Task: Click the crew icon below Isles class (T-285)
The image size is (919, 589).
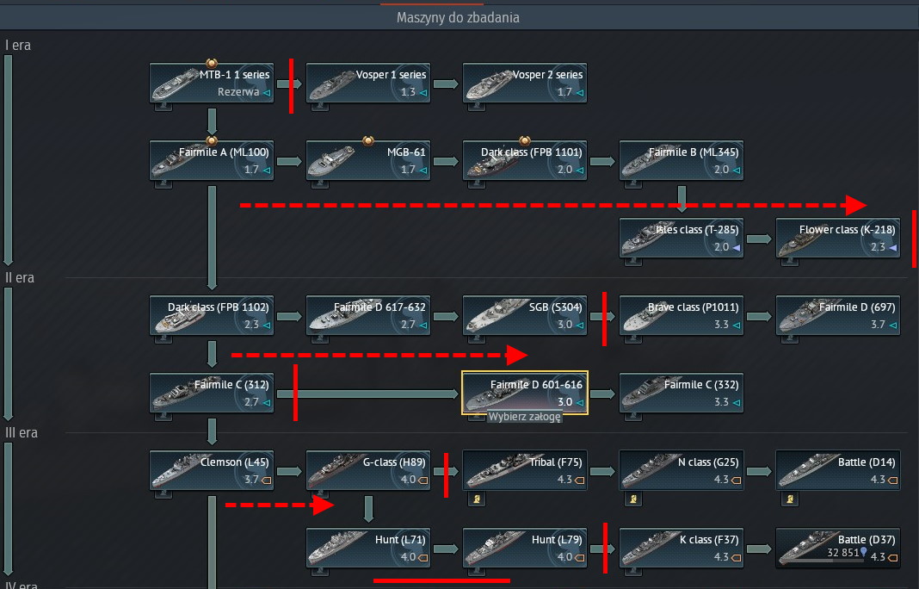Action: pos(631,263)
